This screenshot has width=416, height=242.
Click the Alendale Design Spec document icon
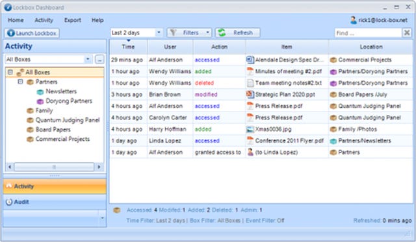[x=250, y=60]
